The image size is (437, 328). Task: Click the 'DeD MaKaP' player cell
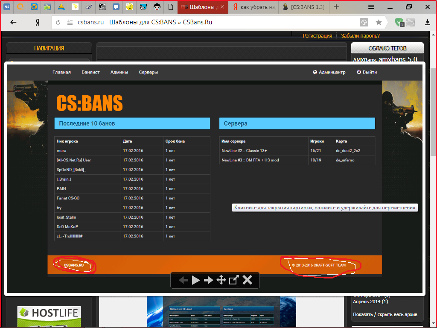click(88, 226)
